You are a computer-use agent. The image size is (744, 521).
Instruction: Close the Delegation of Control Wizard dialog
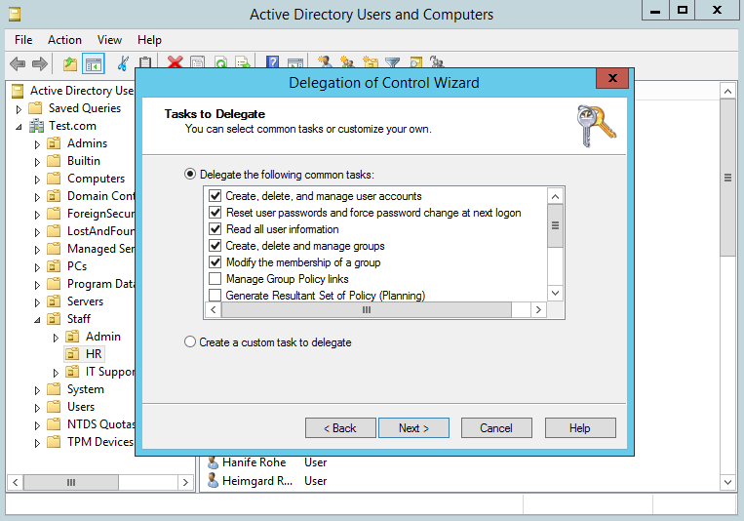coord(612,78)
